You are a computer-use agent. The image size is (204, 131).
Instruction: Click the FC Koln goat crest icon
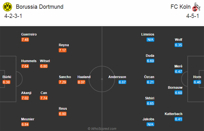pyautogui.click(x=196, y=7)
